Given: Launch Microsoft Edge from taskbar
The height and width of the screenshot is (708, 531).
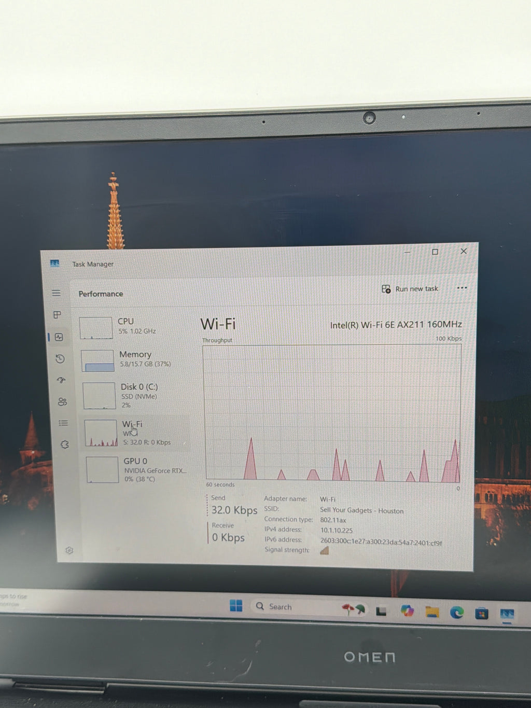Looking at the screenshot, I should [x=457, y=613].
